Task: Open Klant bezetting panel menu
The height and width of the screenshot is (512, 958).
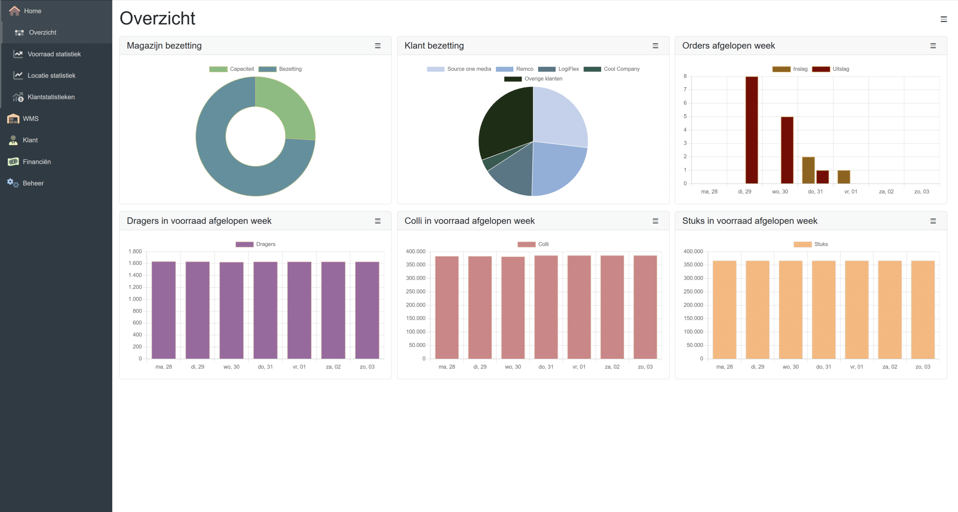Action: [655, 46]
